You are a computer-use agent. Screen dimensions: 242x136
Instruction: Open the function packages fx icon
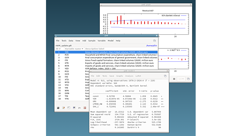click(79, 108)
